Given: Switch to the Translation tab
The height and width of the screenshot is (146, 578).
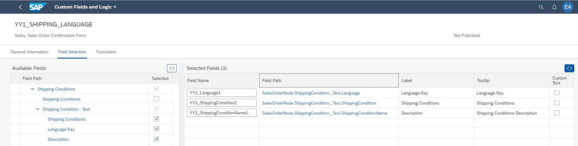Looking at the screenshot, I should click(106, 52).
